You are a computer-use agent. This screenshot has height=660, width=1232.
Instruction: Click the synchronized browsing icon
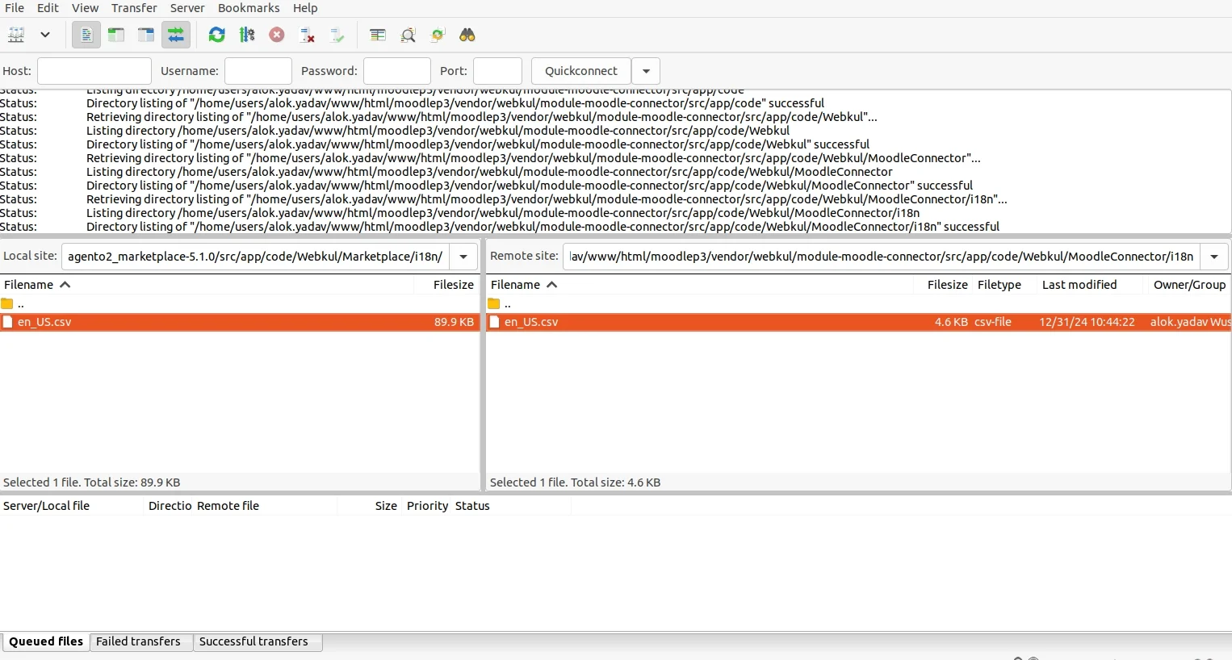(438, 35)
